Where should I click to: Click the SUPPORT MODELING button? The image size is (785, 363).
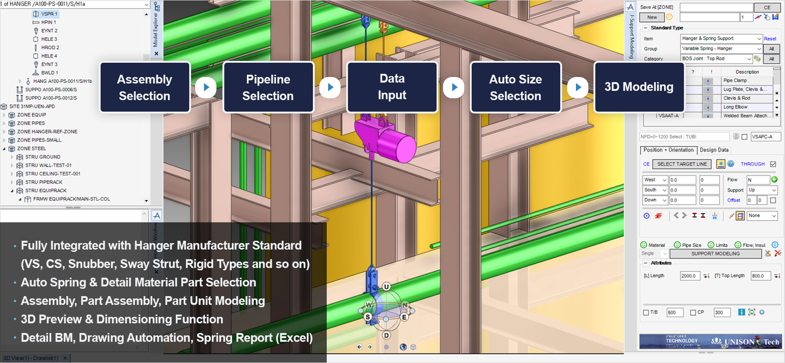tap(715, 253)
